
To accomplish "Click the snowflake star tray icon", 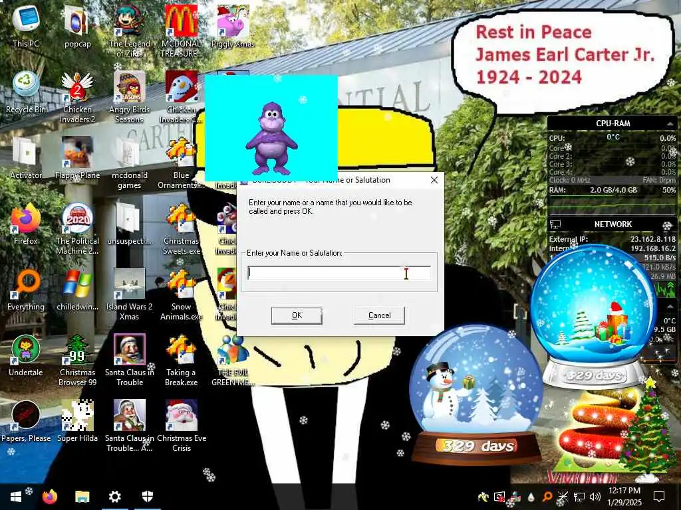I will pyautogui.click(x=563, y=497).
